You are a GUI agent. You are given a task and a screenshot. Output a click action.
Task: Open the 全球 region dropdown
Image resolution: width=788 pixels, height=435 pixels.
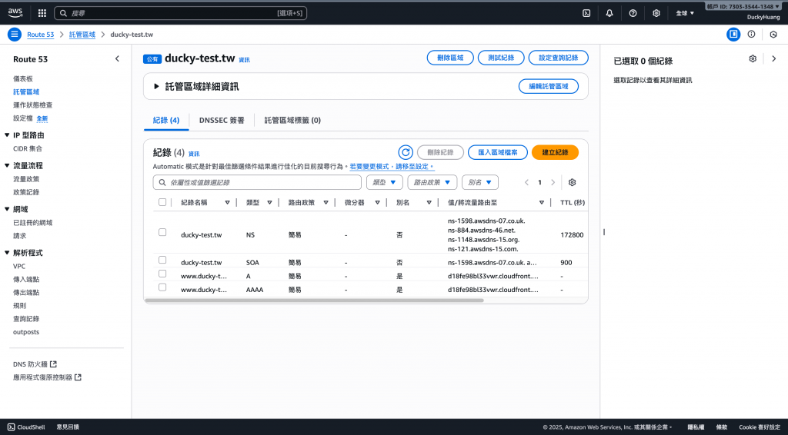click(684, 14)
